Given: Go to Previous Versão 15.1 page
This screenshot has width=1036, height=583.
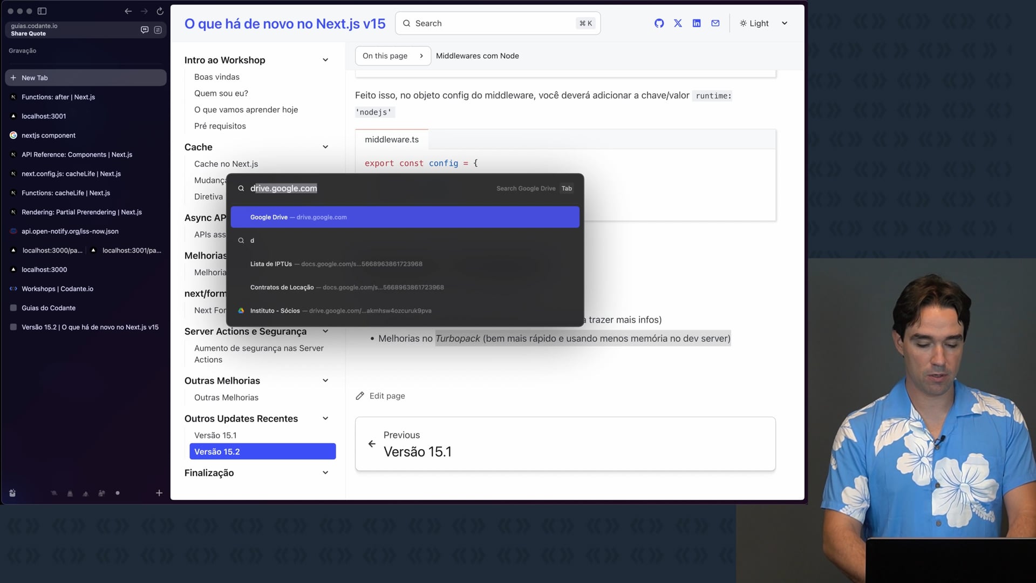Looking at the screenshot, I should click(x=565, y=444).
